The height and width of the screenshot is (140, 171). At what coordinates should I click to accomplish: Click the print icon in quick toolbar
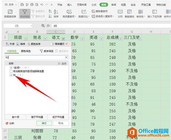coord(32,5)
